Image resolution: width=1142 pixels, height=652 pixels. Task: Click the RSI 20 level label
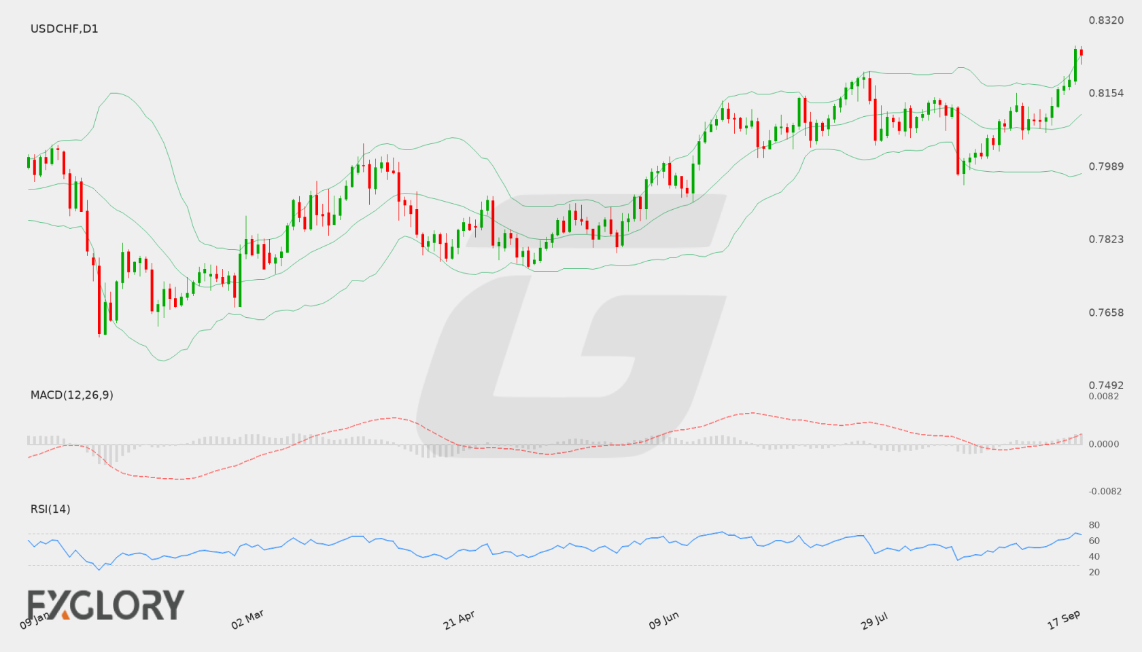tap(1094, 572)
